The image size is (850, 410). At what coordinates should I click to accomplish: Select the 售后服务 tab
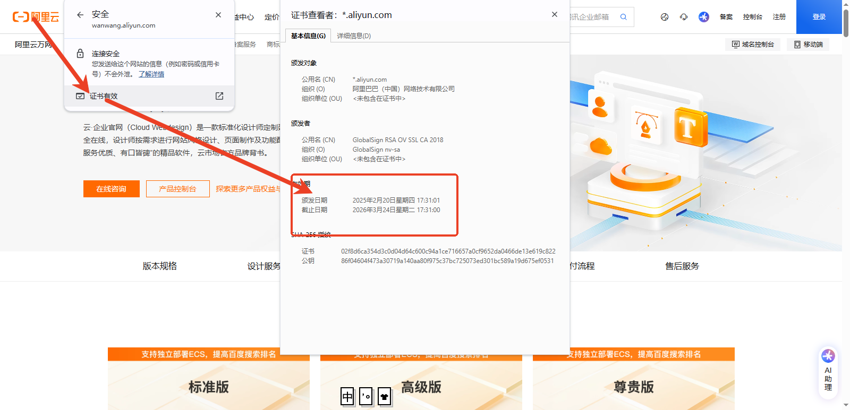(682, 266)
